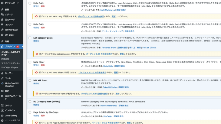This screenshot has height=124, width=221.
Task: Open 新規追加 in the plugins submenu
Action: coord(5,59)
